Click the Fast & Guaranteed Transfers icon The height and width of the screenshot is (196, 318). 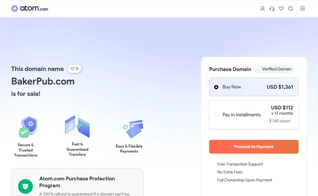point(77,126)
